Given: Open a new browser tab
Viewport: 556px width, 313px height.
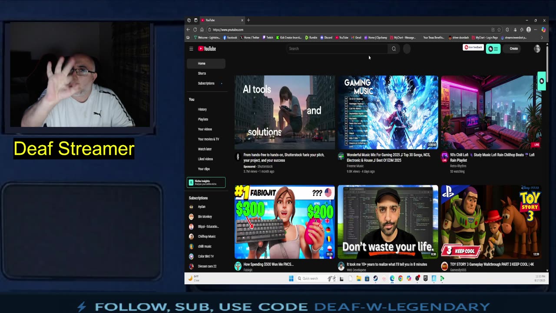Looking at the screenshot, I should pyautogui.click(x=248, y=20).
